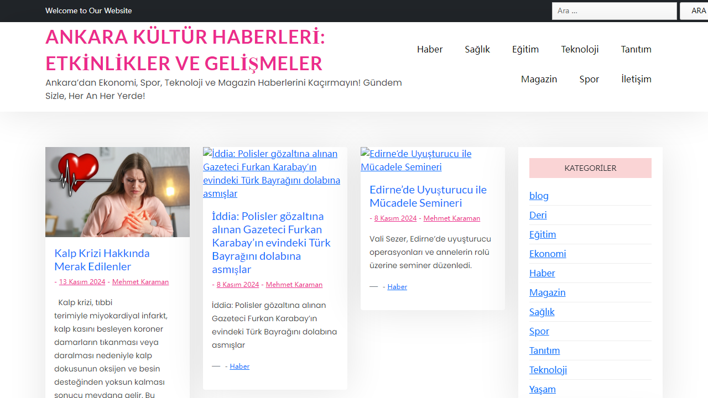Open the Sağlık menu item
Viewport: 708px width, 398px height.
(477, 49)
